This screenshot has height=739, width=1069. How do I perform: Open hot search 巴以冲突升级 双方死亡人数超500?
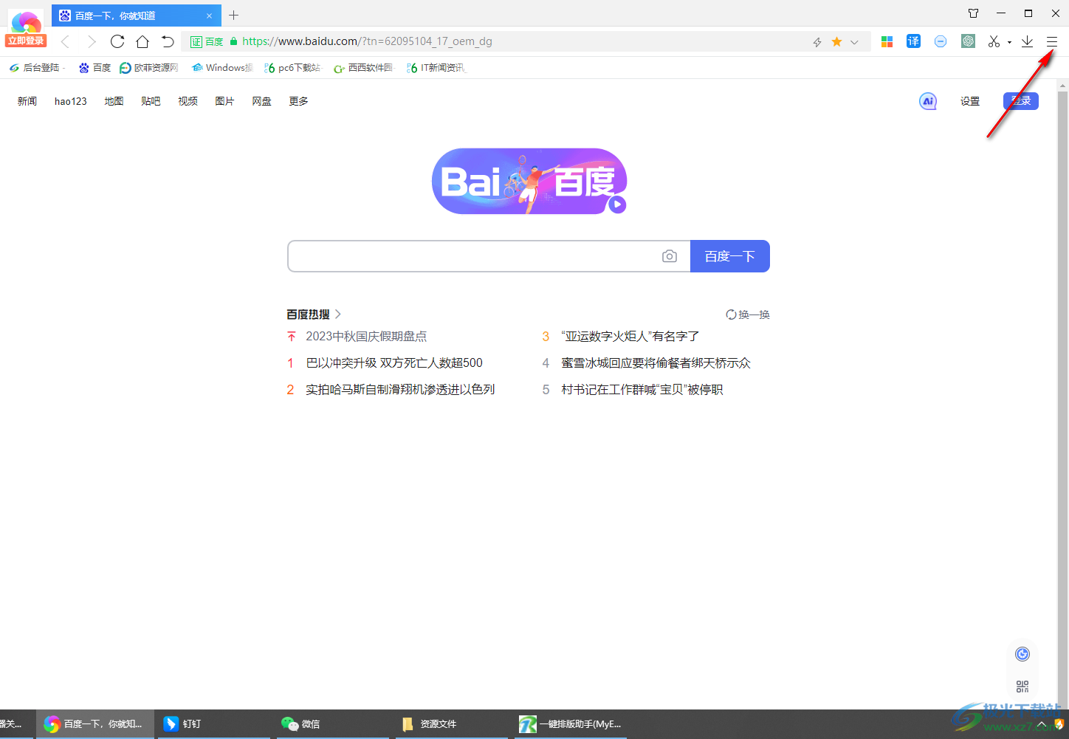point(394,362)
